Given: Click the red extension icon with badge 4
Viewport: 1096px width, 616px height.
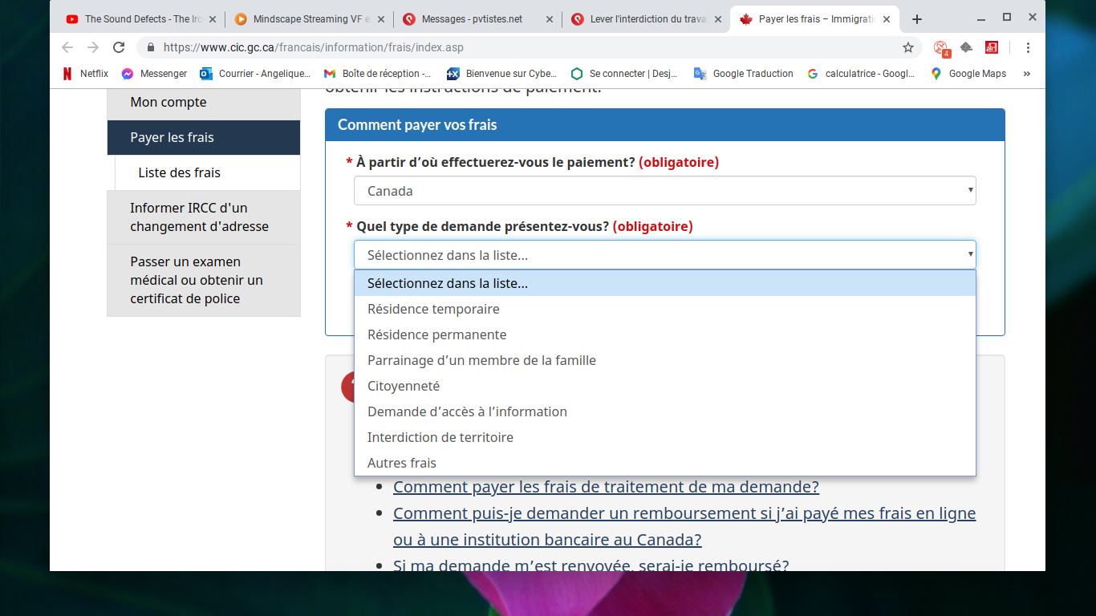Looking at the screenshot, I should [x=941, y=48].
